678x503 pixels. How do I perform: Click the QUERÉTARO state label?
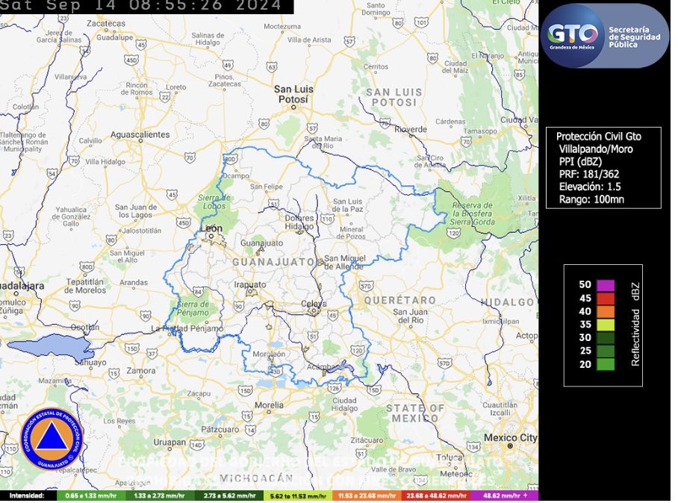[400, 300]
